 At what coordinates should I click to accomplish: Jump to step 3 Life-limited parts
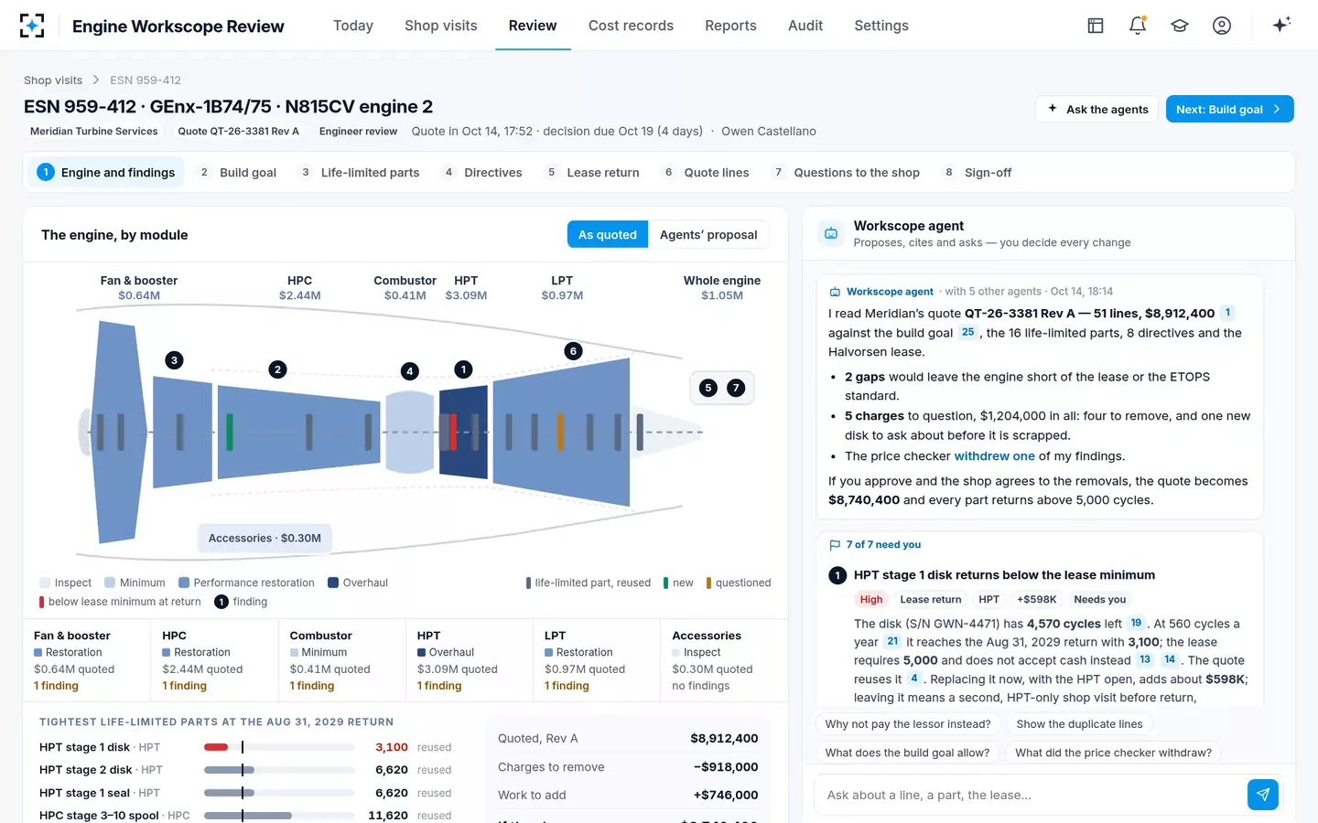(360, 172)
